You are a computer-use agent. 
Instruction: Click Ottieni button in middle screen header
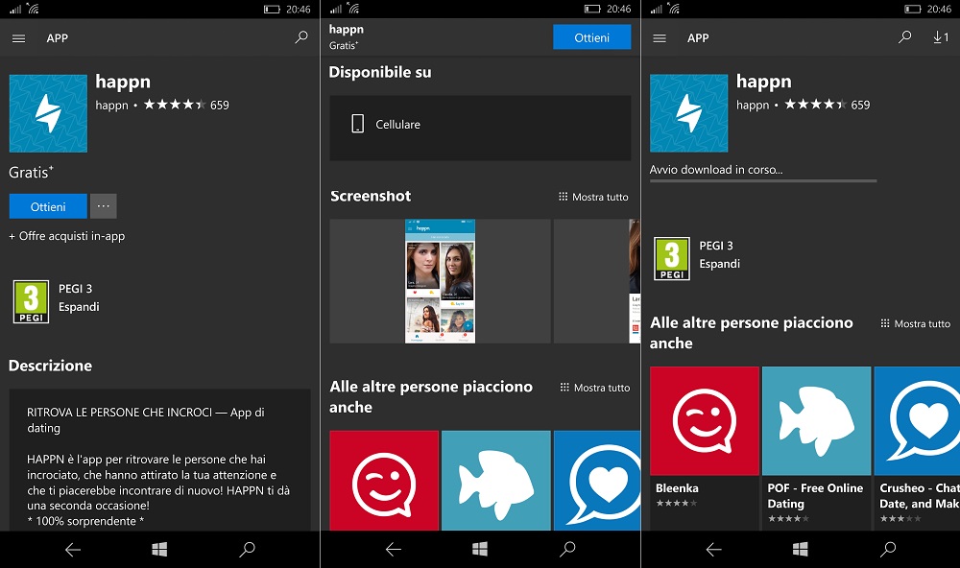click(591, 37)
